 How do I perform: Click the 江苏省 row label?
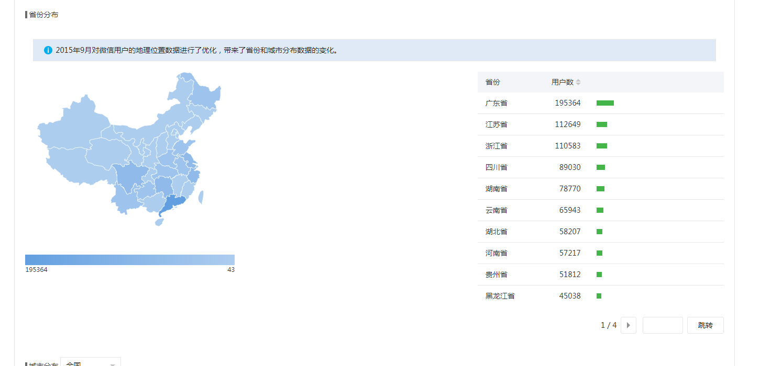[496, 125]
